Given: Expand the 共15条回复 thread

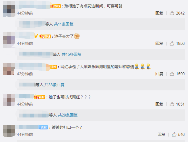Looking at the screenshot, I should [72, 55].
